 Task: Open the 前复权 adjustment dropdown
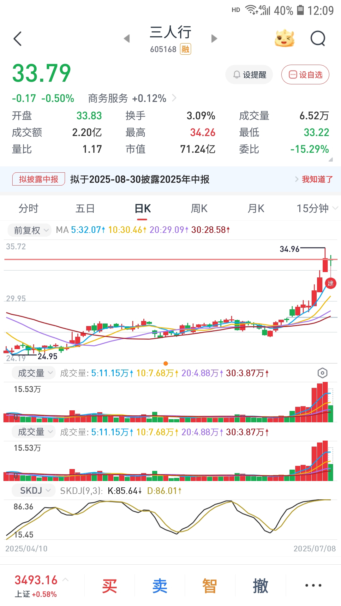[29, 230]
